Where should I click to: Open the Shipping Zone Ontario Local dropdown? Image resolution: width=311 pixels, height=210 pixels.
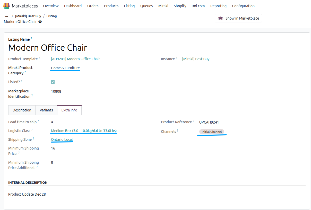[x=62, y=139]
